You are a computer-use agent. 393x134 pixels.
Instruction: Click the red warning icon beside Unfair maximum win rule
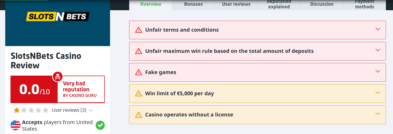click(x=138, y=51)
